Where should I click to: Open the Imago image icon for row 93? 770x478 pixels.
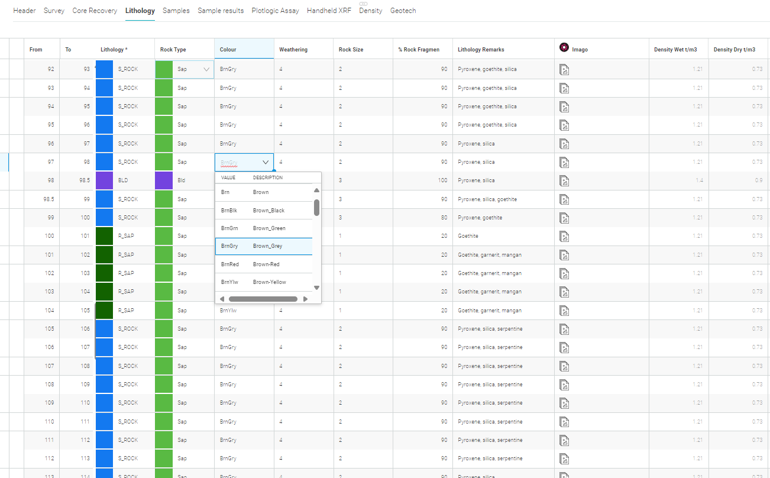pos(565,88)
